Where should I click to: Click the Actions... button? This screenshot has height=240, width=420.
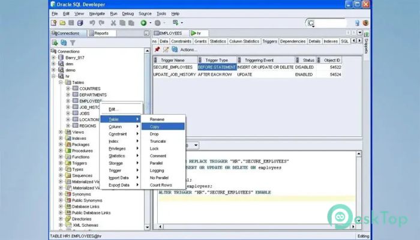coord(188,50)
